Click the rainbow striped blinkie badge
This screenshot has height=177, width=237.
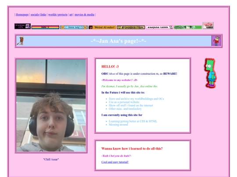[45, 27]
